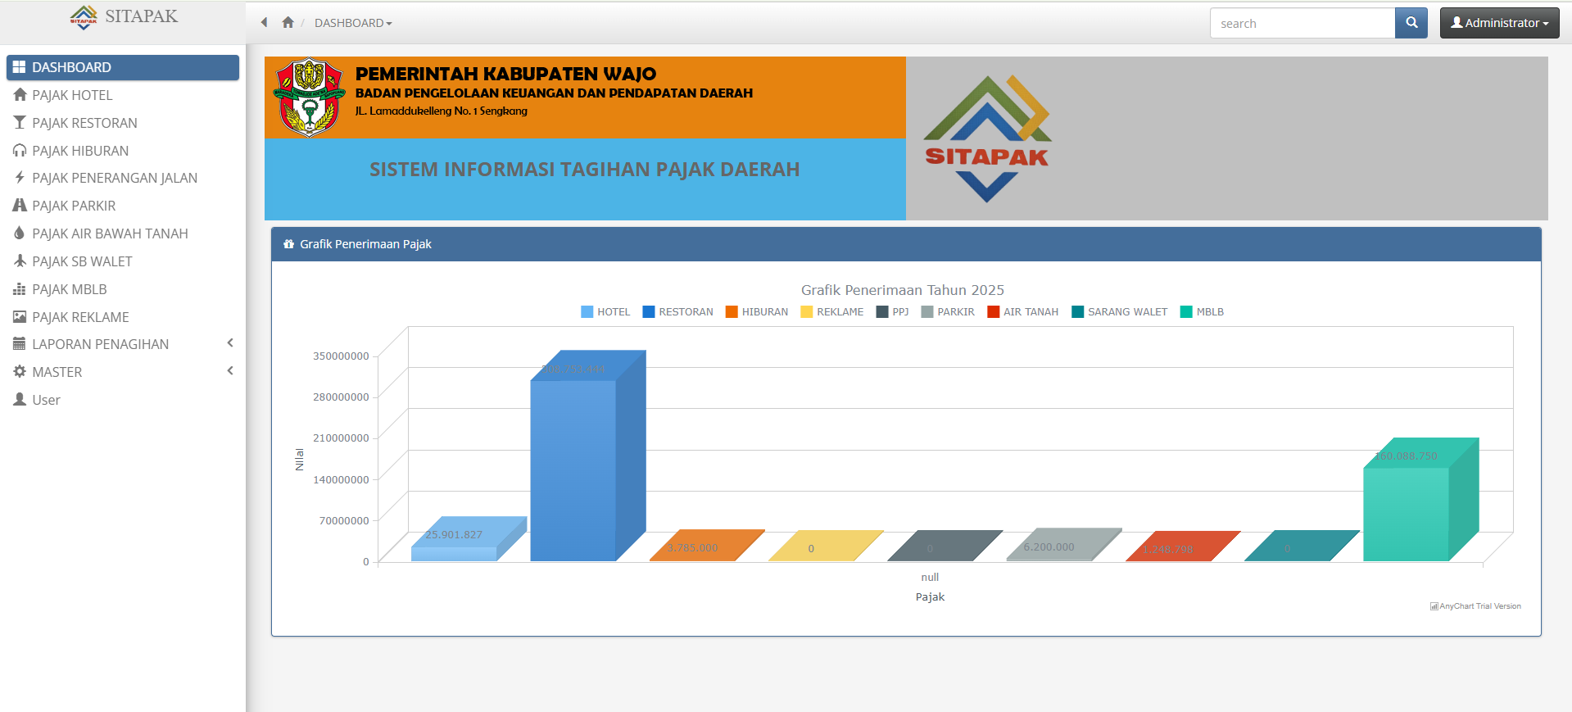
Task: Click the back arrow in top bar
Action: coord(264,23)
